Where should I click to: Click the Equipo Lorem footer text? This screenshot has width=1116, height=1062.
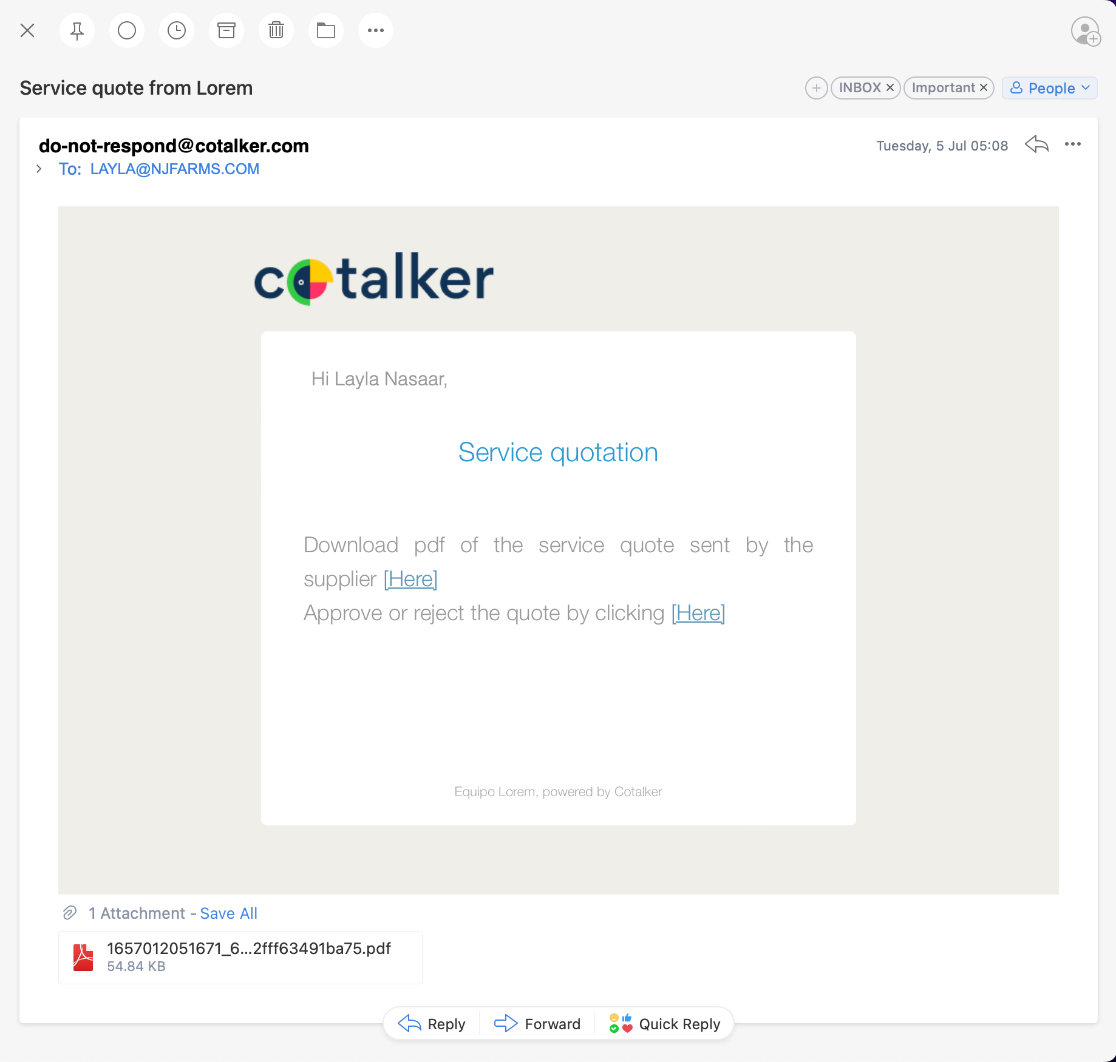coord(558,791)
